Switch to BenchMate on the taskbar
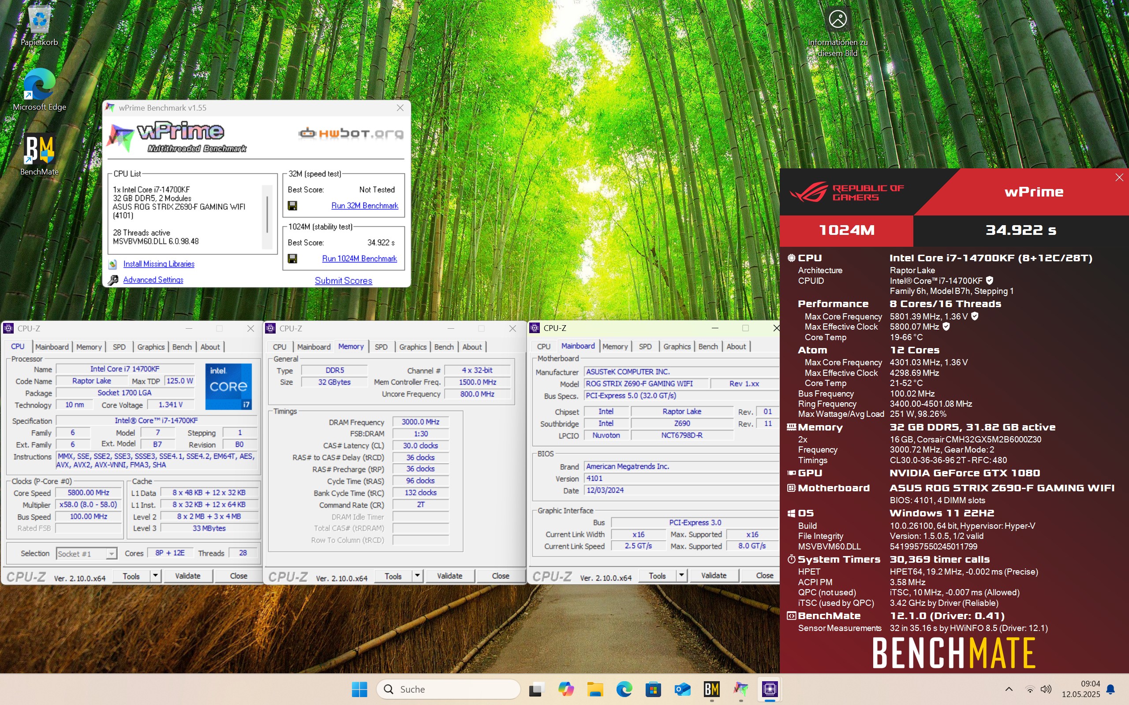The height and width of the screenshot is (705, 1129). pos(711,689)
